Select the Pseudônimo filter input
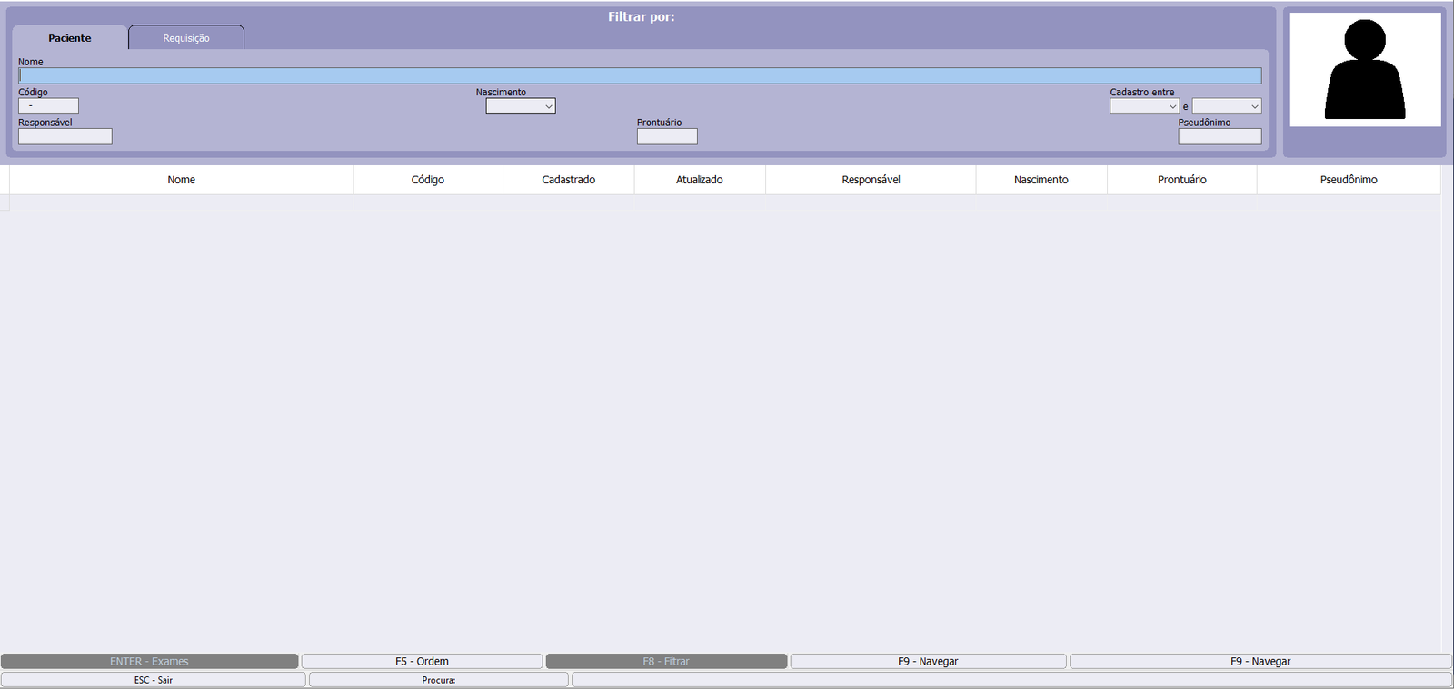The image size is (1454, 690). 1219,136
